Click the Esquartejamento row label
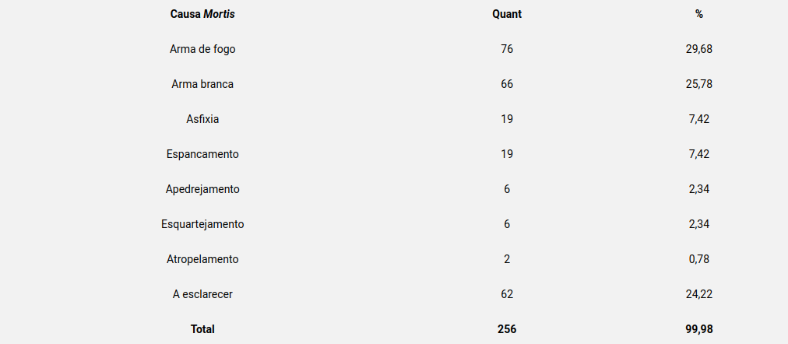Viewport: 788px width, 344px height. [x=202, y=224]
